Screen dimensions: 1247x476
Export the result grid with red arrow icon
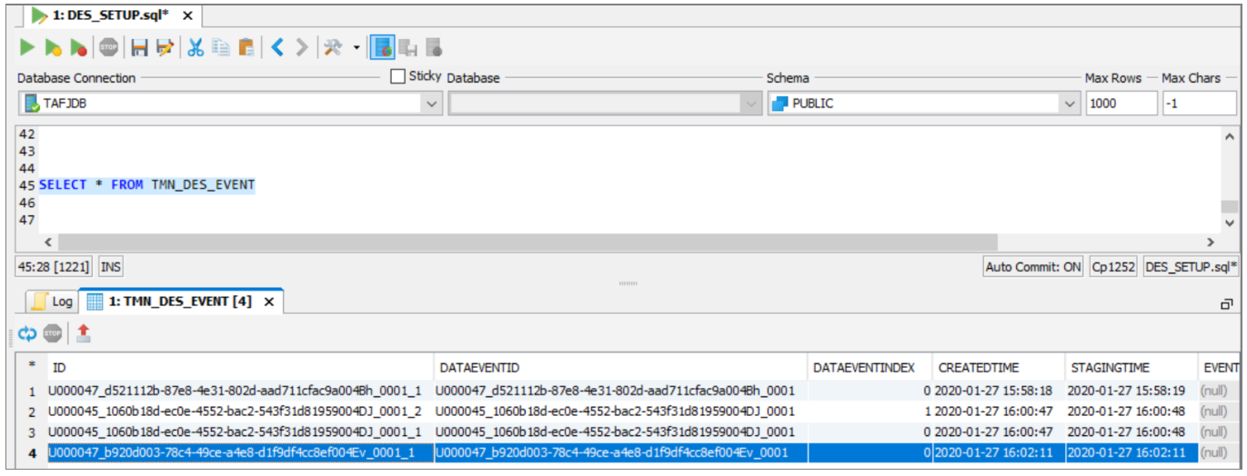(x=83, y=333)
